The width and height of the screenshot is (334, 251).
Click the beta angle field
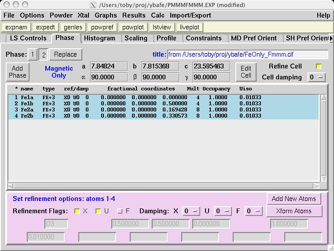pyautogui.click(x=160, y=77)
